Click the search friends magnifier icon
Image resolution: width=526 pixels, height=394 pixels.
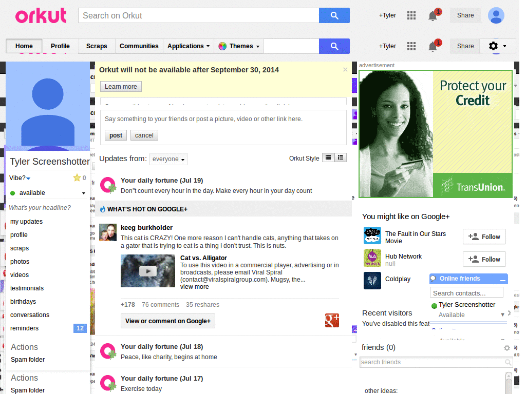pos(508,362)
